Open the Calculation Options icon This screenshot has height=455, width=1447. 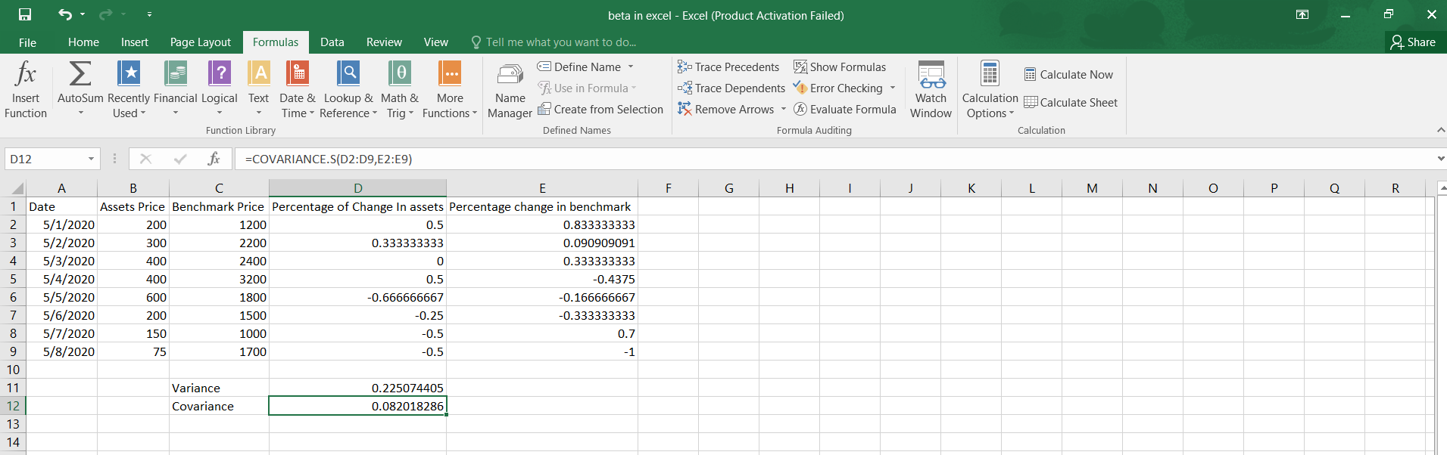coord(990,73)
